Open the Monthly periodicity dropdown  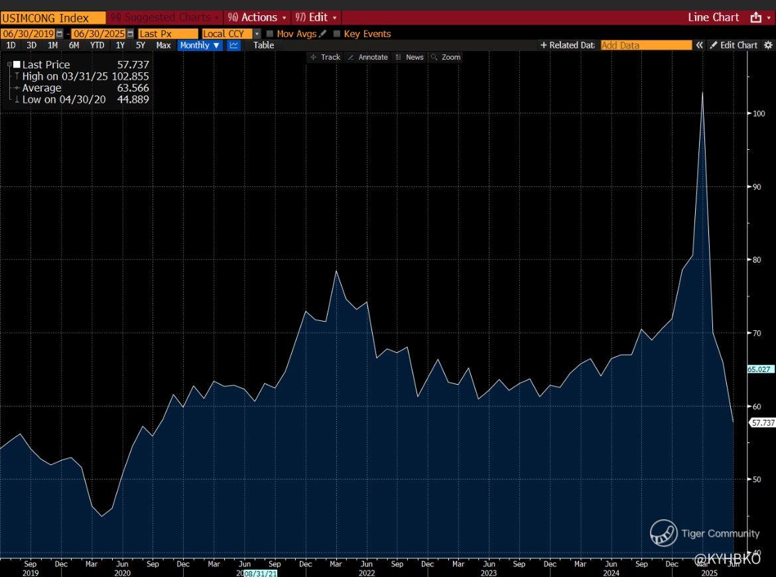(200, 45)
